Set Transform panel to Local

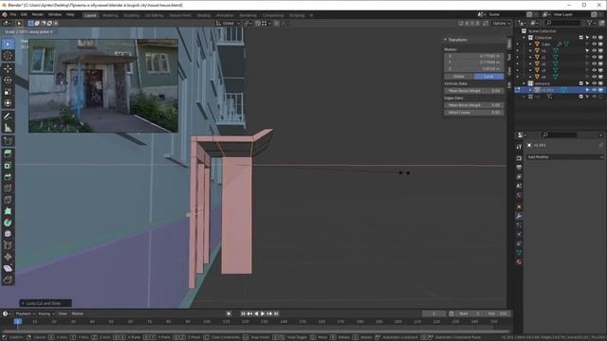pos(488,77)
